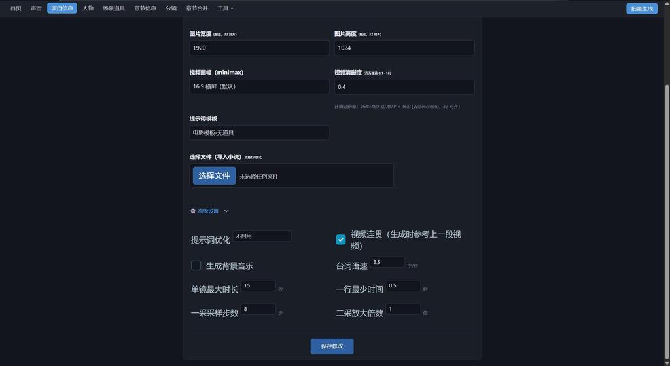Switch to the 声音 tab

pyautogui.click(x=36, y=9)
